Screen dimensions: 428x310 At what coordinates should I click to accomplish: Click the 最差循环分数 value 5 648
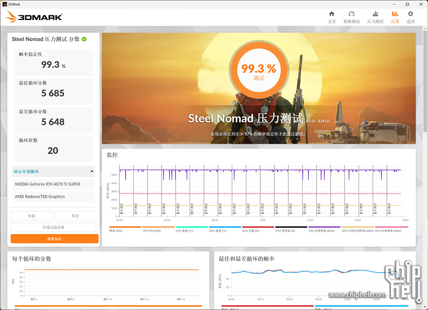[x=53, y=122]
